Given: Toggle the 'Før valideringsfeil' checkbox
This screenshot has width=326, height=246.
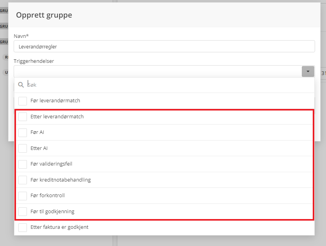Looking at the screenshot, I should click(x=23, y=164).
